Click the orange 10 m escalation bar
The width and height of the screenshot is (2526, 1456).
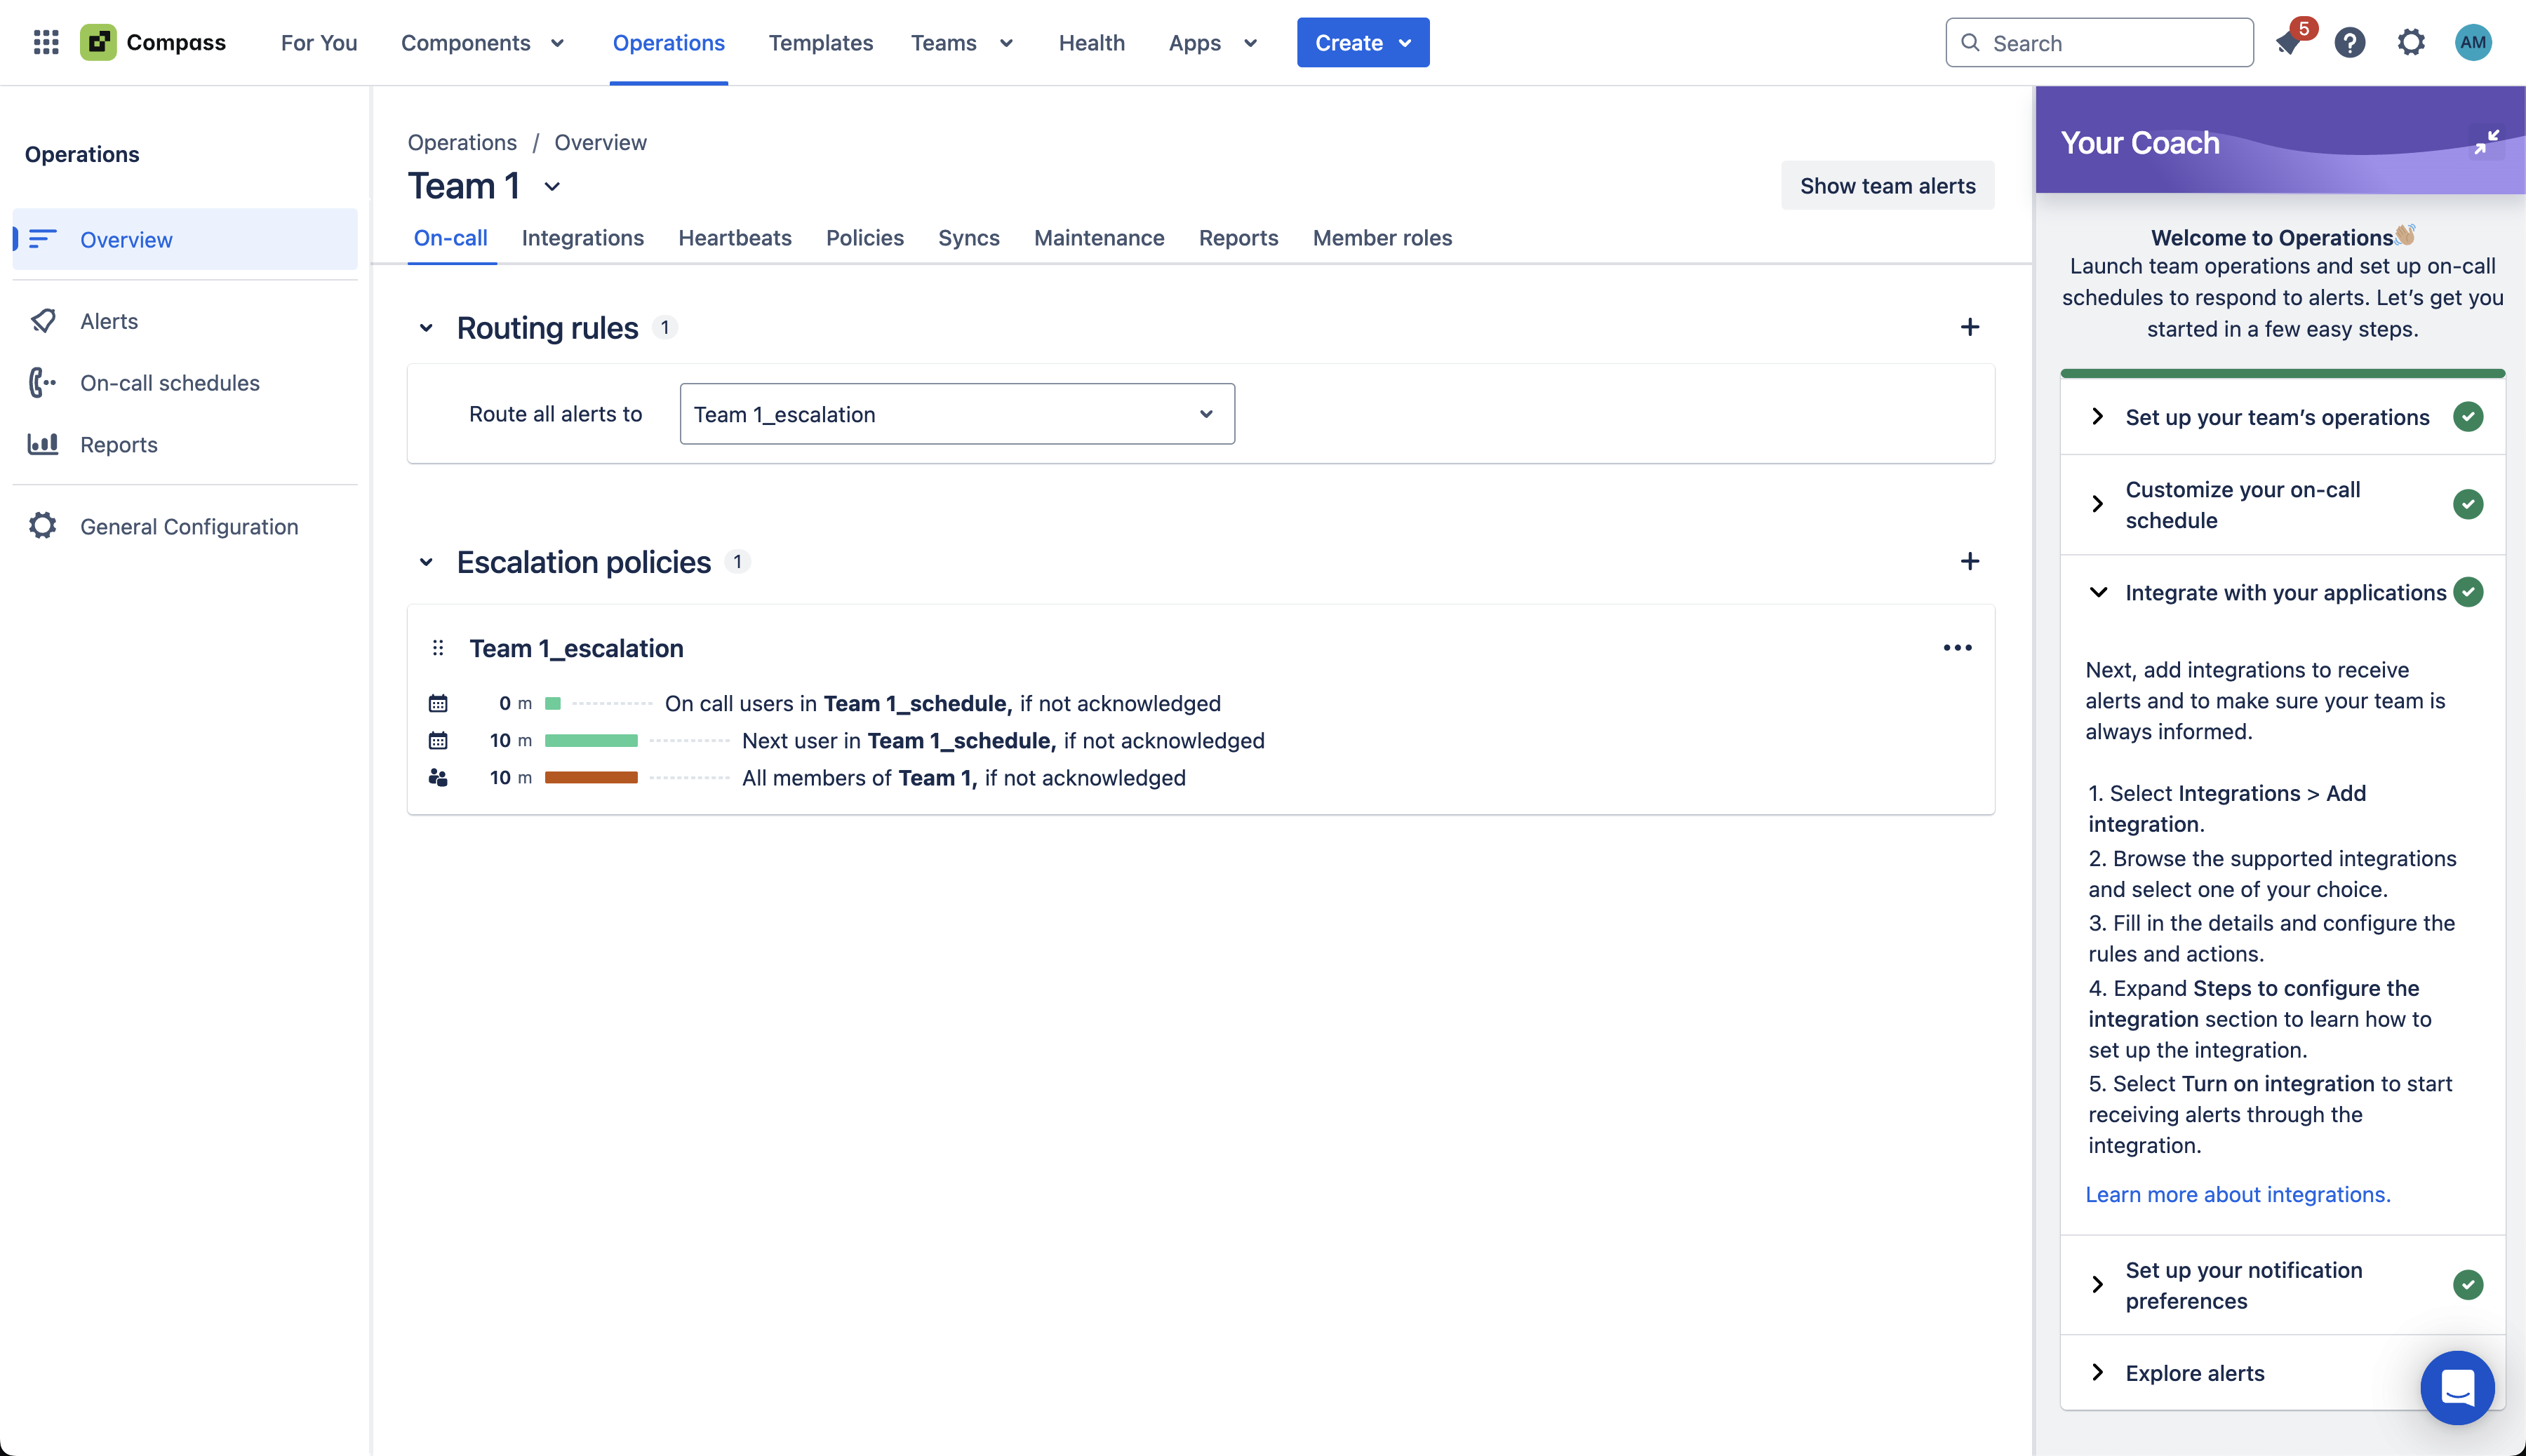click(592, 778)
